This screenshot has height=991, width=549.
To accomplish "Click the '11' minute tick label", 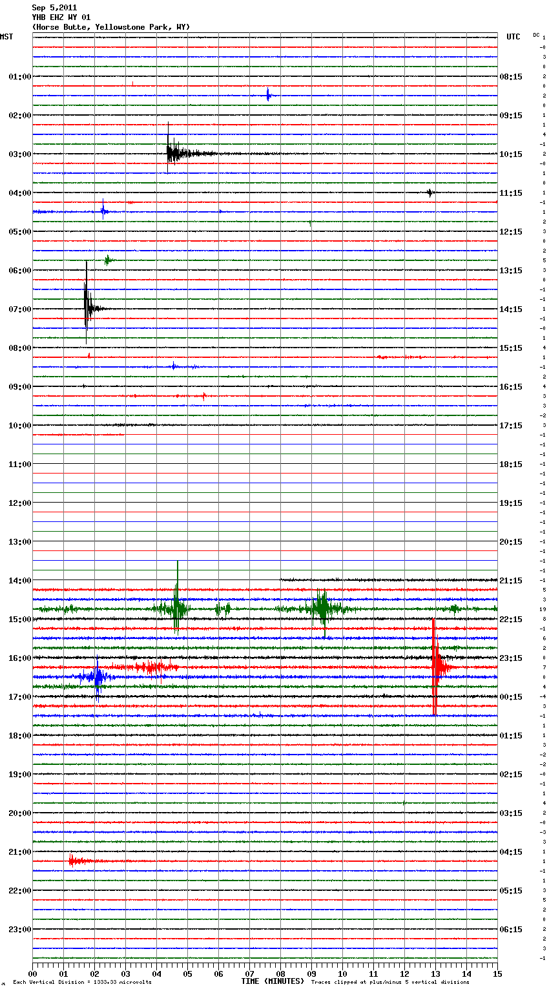I will tap(373, 974).
